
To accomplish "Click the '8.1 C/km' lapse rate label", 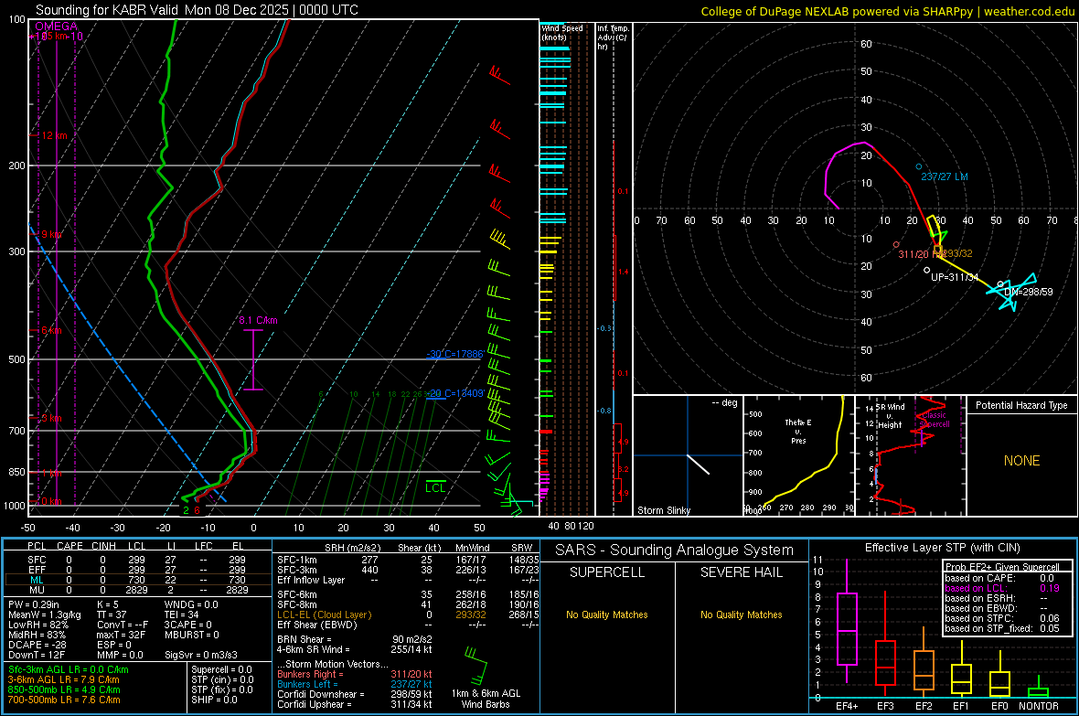I will (x=259, y=320).
